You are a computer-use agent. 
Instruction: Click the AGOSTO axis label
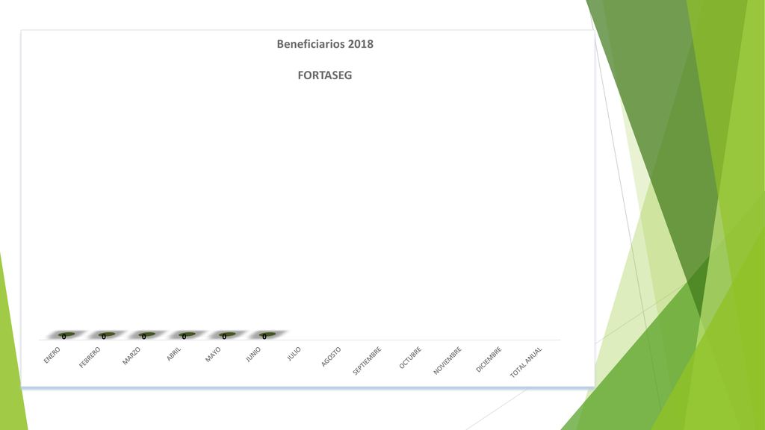pos(331,356)
